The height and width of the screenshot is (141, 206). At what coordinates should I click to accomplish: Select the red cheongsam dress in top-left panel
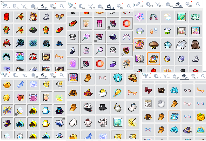(7, 17)
